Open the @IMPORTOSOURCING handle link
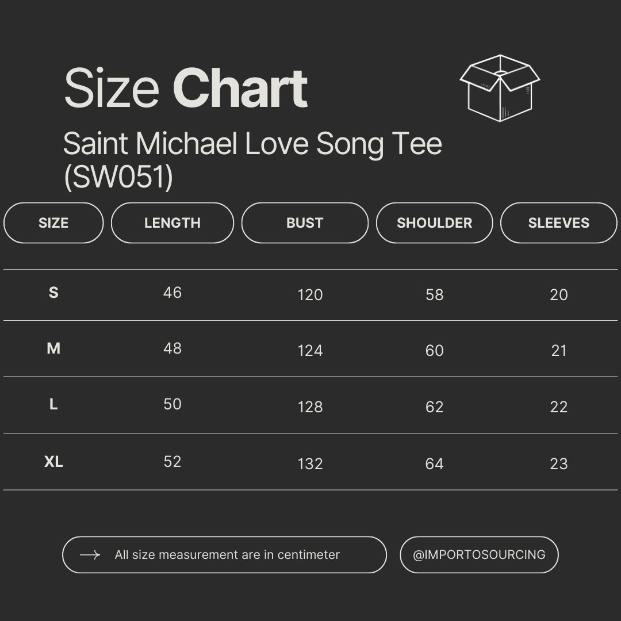The height and width of the screenshot is (621, 621). 479,555
